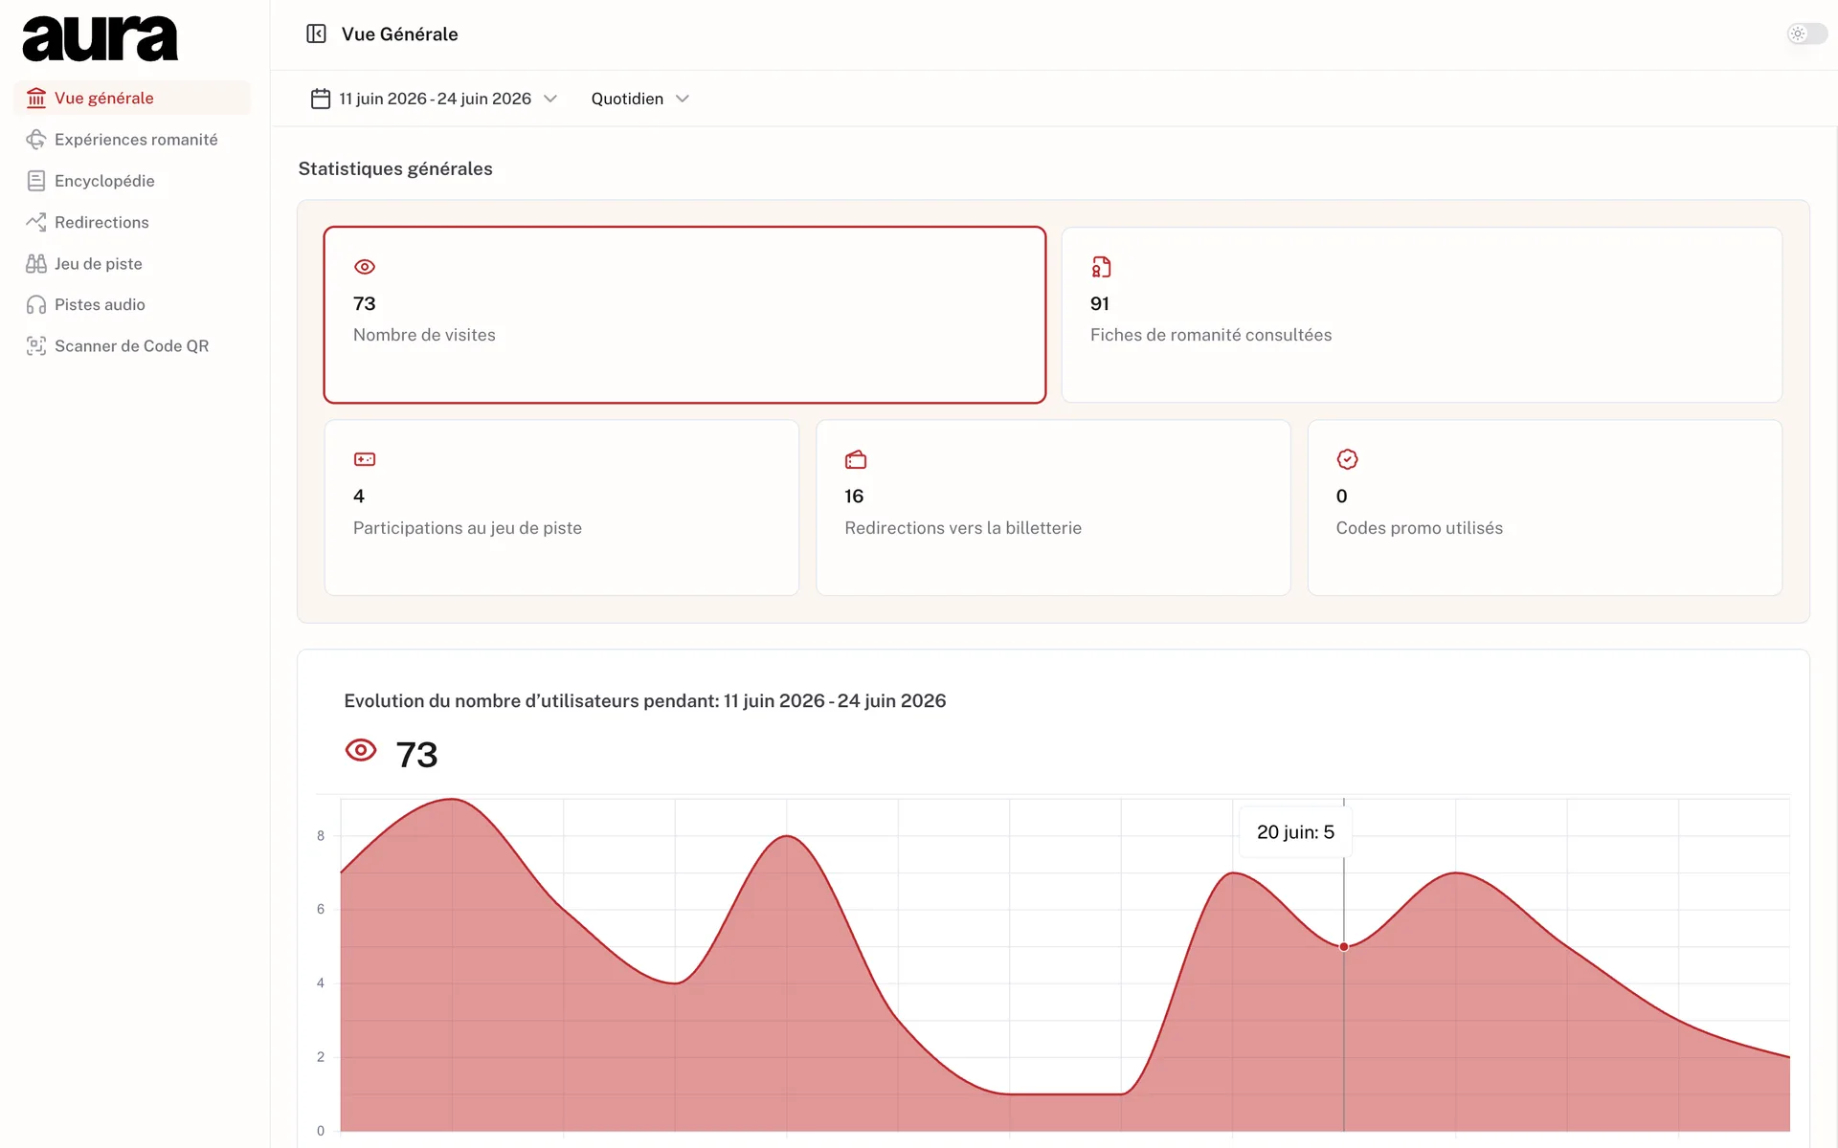Click the document icon in Fiches card
The width and height of the screenshot is (1838, 1148).
tap(1101, 267)
